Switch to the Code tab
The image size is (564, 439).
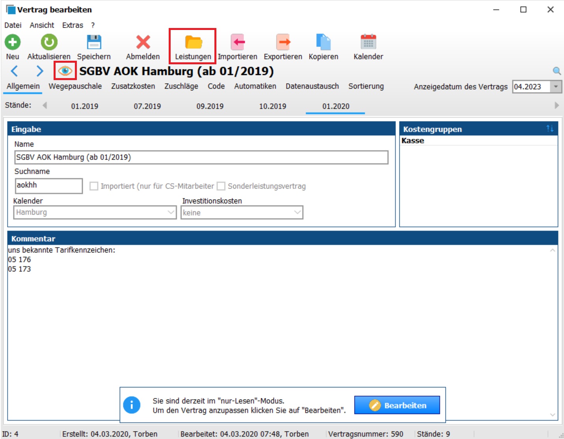point(216,86)
